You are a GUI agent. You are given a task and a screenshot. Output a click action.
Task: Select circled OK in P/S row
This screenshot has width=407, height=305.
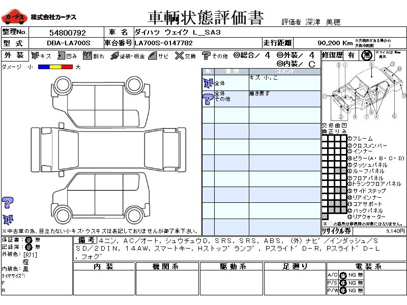point(343,283)
